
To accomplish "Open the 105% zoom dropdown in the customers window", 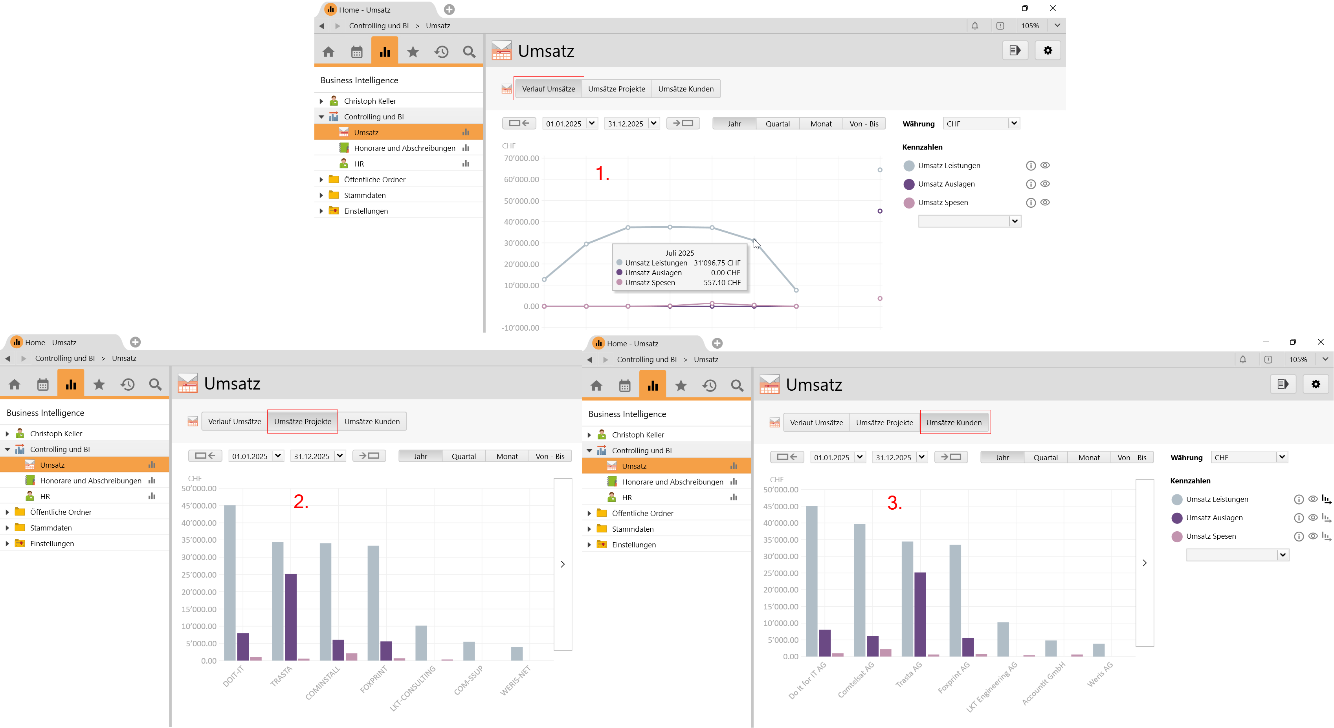I will (x=1325, y=359).
